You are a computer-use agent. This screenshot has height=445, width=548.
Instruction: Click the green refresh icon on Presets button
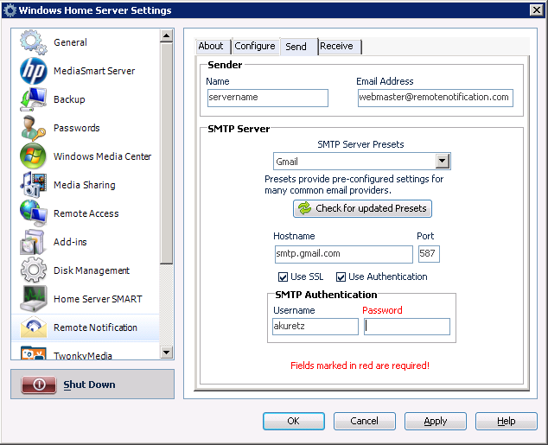304,208
